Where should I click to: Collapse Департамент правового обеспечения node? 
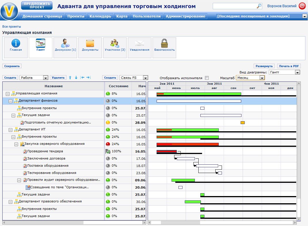[10, 202]
